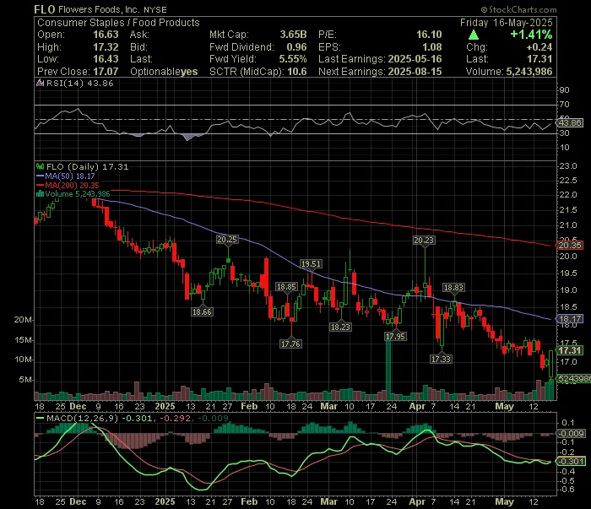The image size is (591, 509).
Task: Click the 23.0 price axis label
Action: coord(567,166)
